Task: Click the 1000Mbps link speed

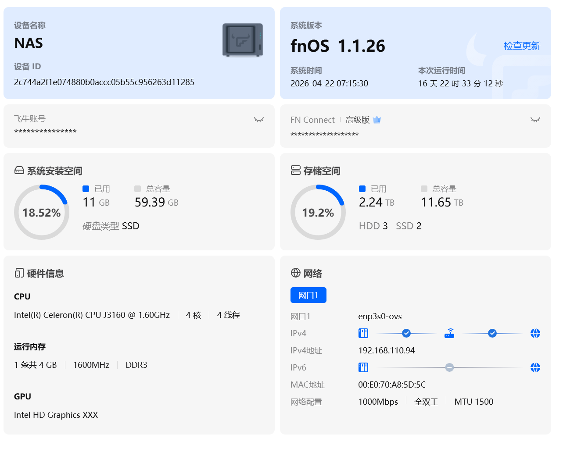Action: click(x=378, y=402)
